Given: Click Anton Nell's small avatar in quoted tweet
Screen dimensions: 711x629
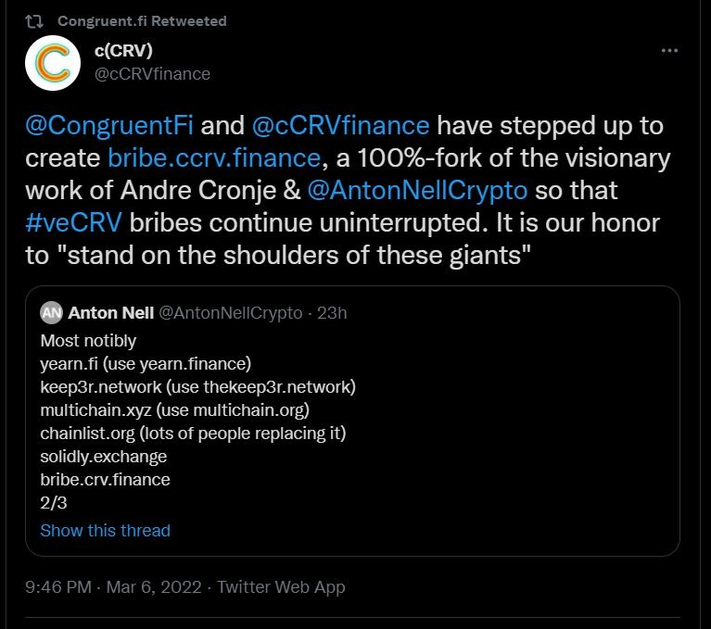Looking at the screenshot, I should (52, 313).
